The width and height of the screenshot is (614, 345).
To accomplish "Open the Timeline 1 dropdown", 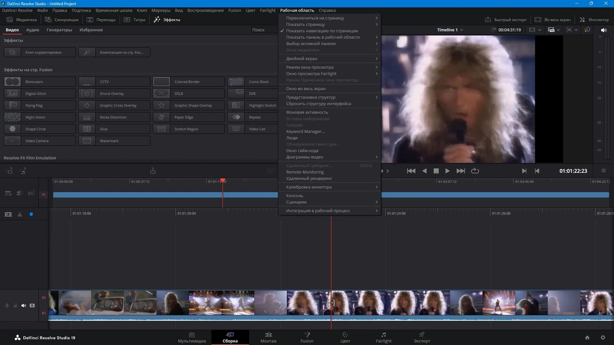I will point(450,30).
